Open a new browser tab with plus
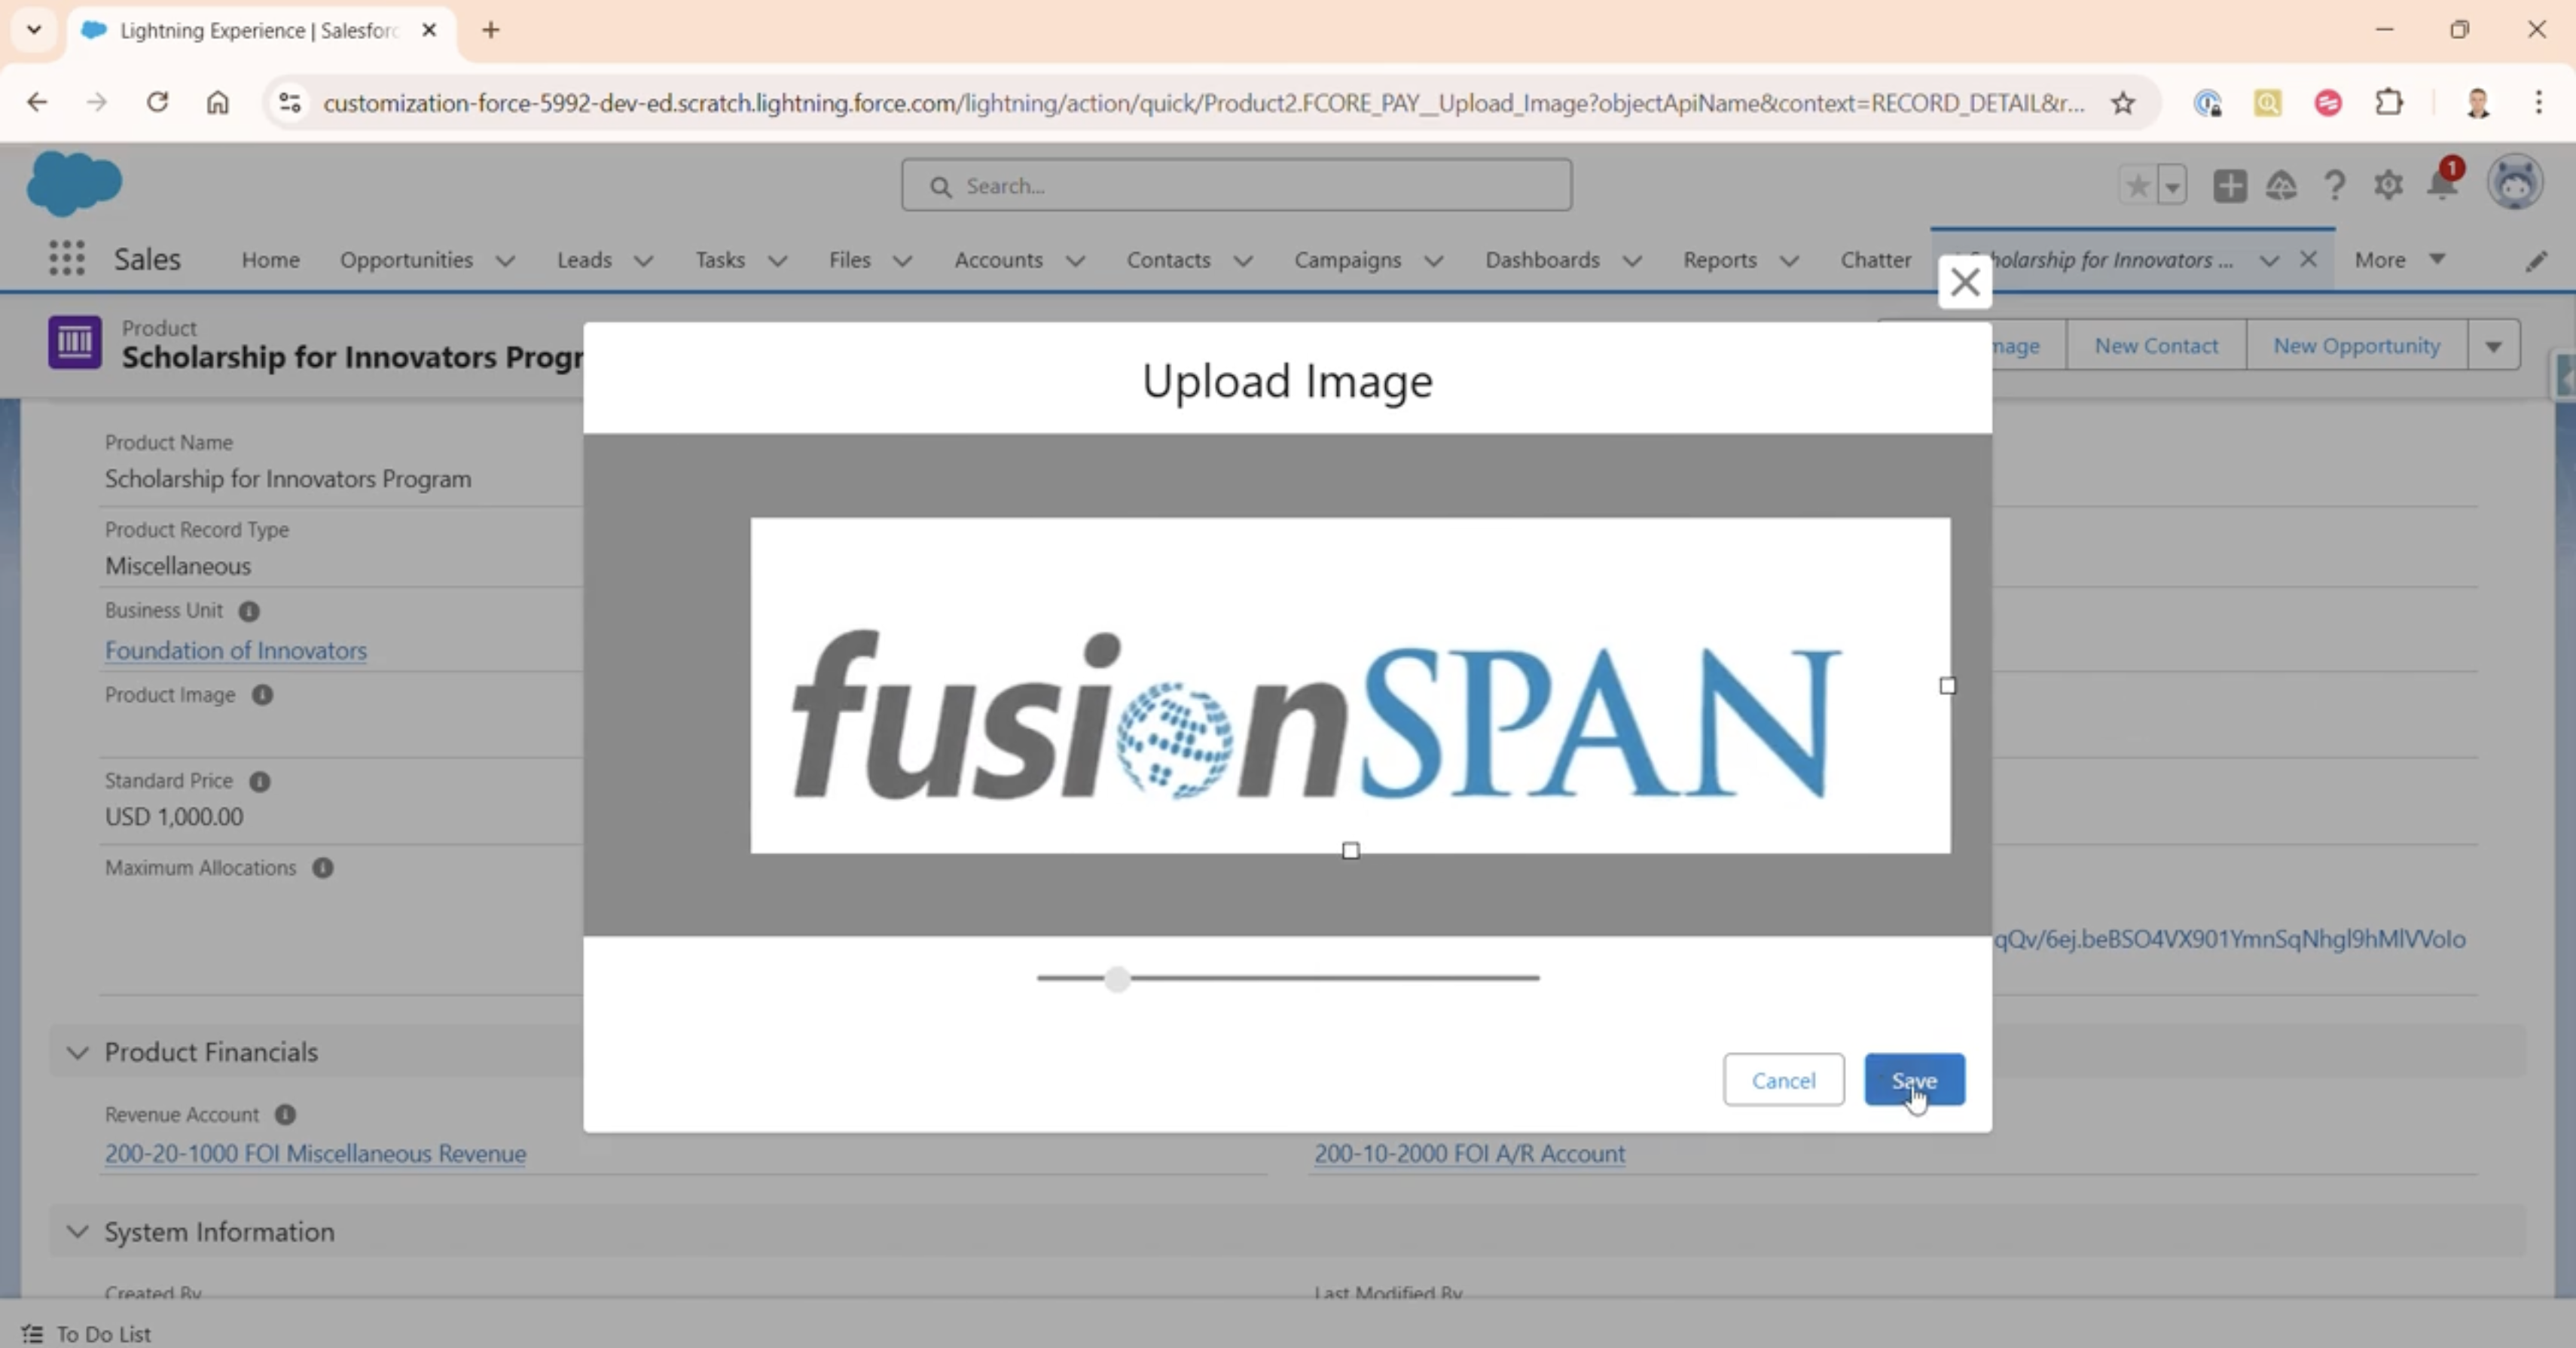 point(490,30)
